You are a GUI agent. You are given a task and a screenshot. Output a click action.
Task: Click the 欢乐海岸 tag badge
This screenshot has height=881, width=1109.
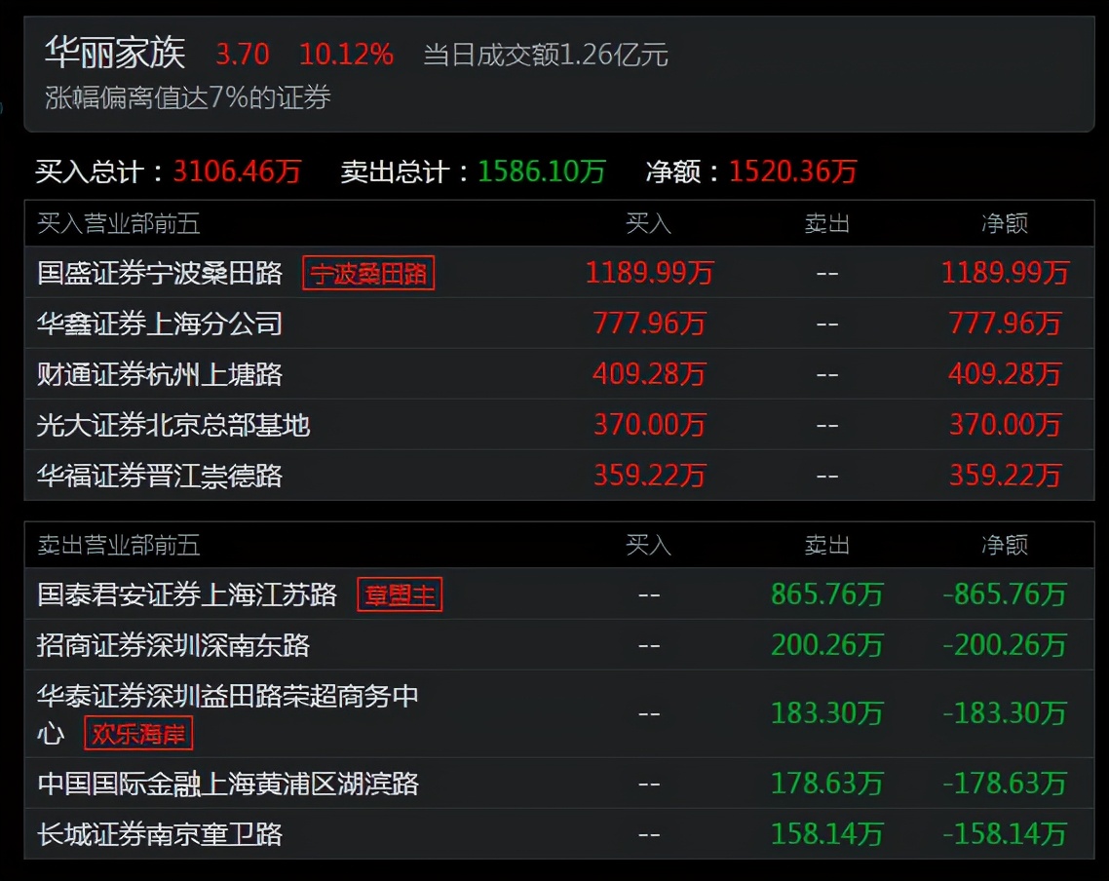[138, 733]
